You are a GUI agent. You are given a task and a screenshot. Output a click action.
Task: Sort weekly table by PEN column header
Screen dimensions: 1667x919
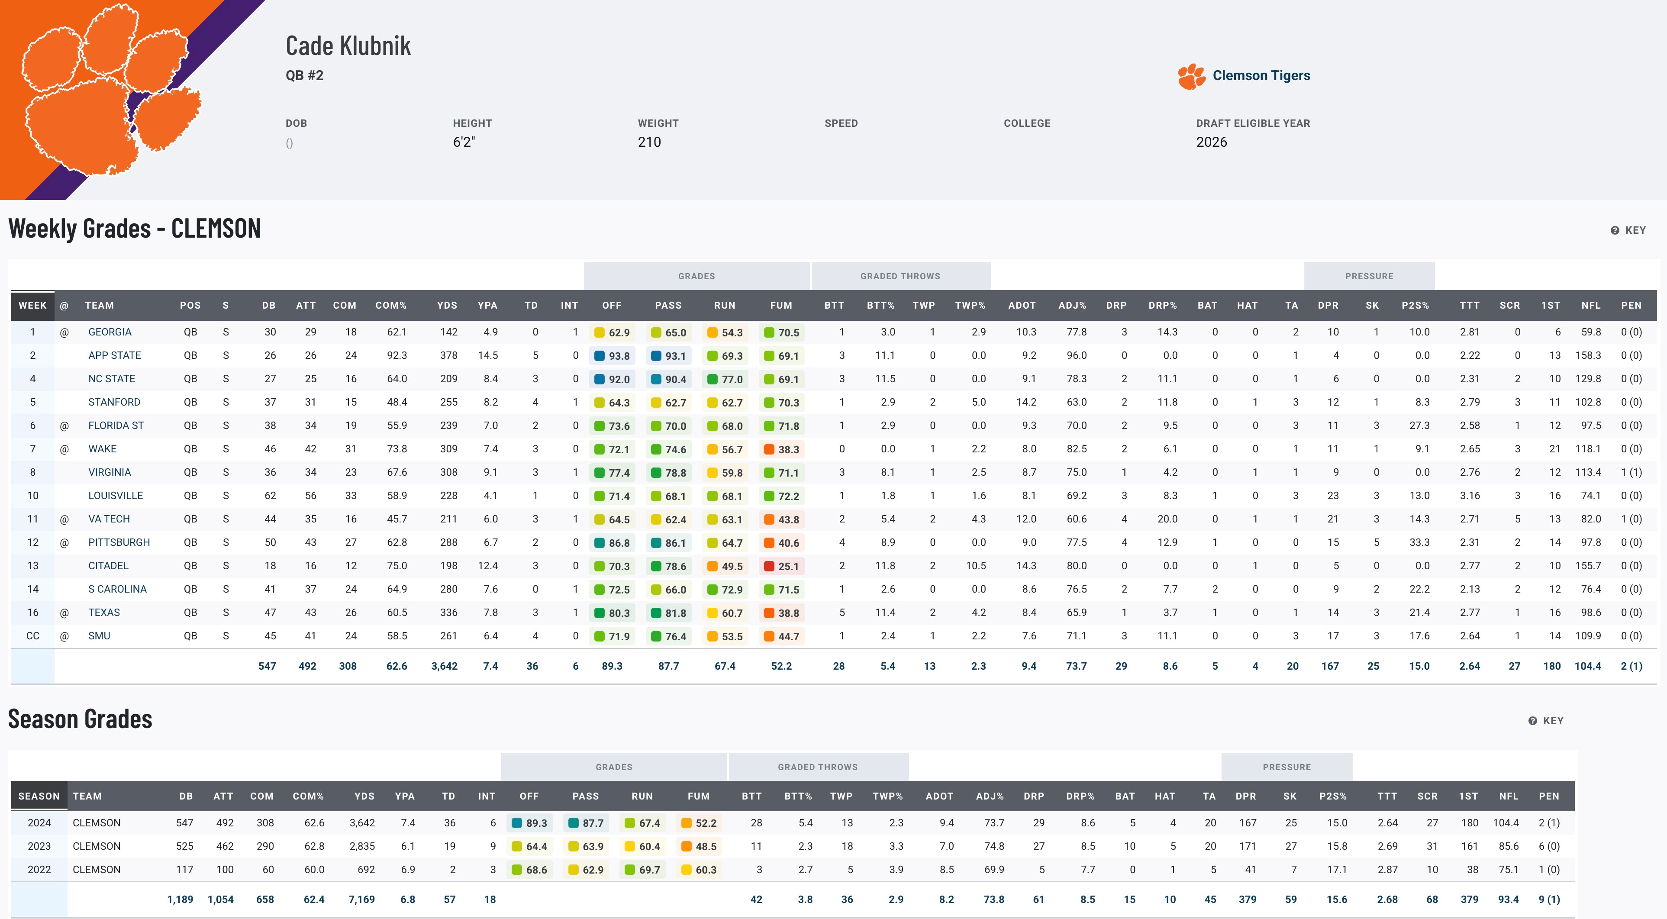coord(1631,306)
